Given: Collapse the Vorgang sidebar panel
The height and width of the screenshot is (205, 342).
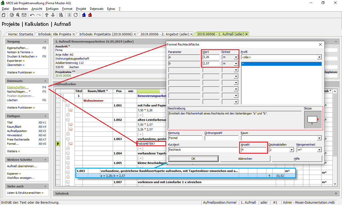Looking at the screenshot, I should coord(45,42).
